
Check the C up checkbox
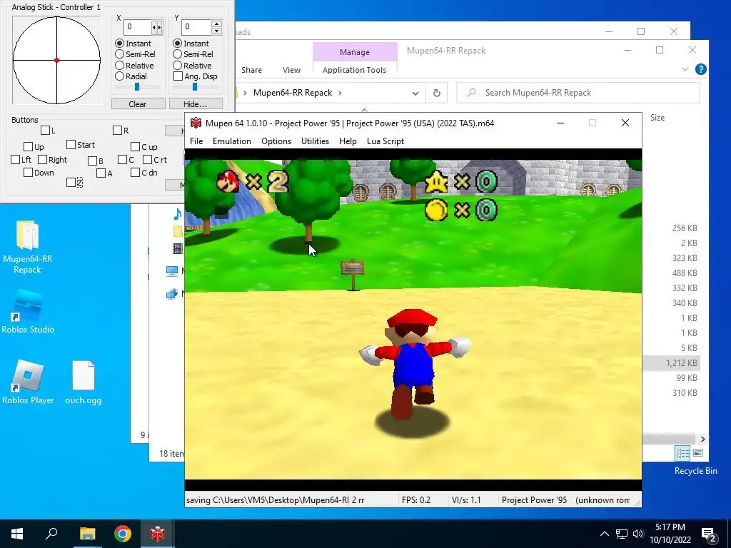pos(135,147)
